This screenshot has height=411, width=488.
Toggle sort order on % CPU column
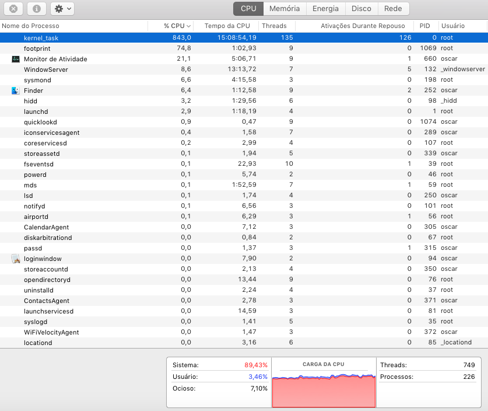point(171,26)
